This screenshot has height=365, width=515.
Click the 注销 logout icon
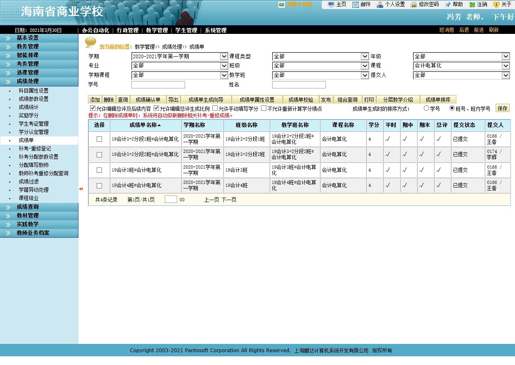pos(472,5)
